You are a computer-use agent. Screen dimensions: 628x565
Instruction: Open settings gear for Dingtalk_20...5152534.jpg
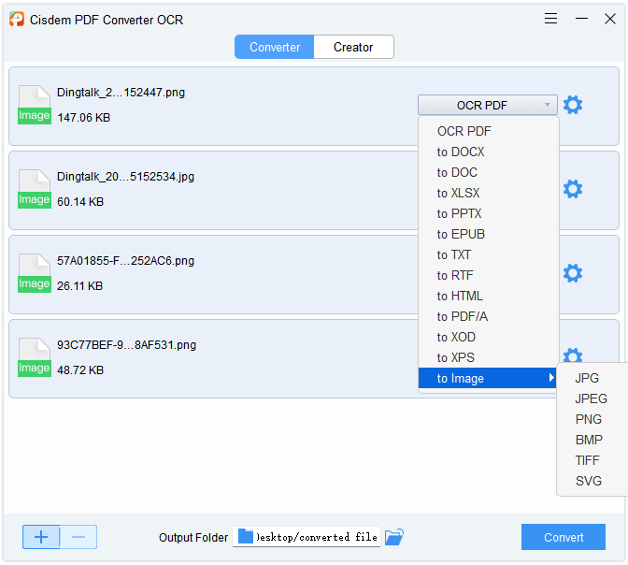click(x=573, y=189)
